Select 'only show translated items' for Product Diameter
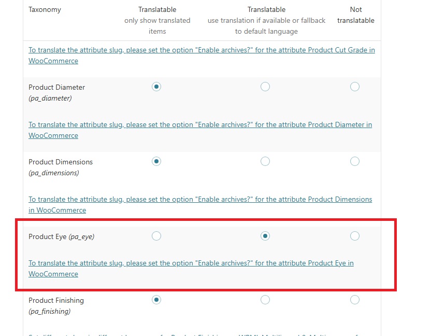Viewport: 445px width, 336px height. [156, 87]
